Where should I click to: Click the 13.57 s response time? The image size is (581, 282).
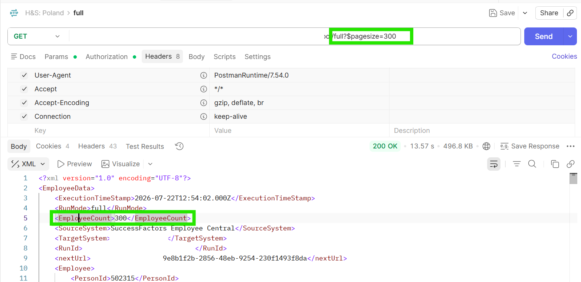point(422,146)
